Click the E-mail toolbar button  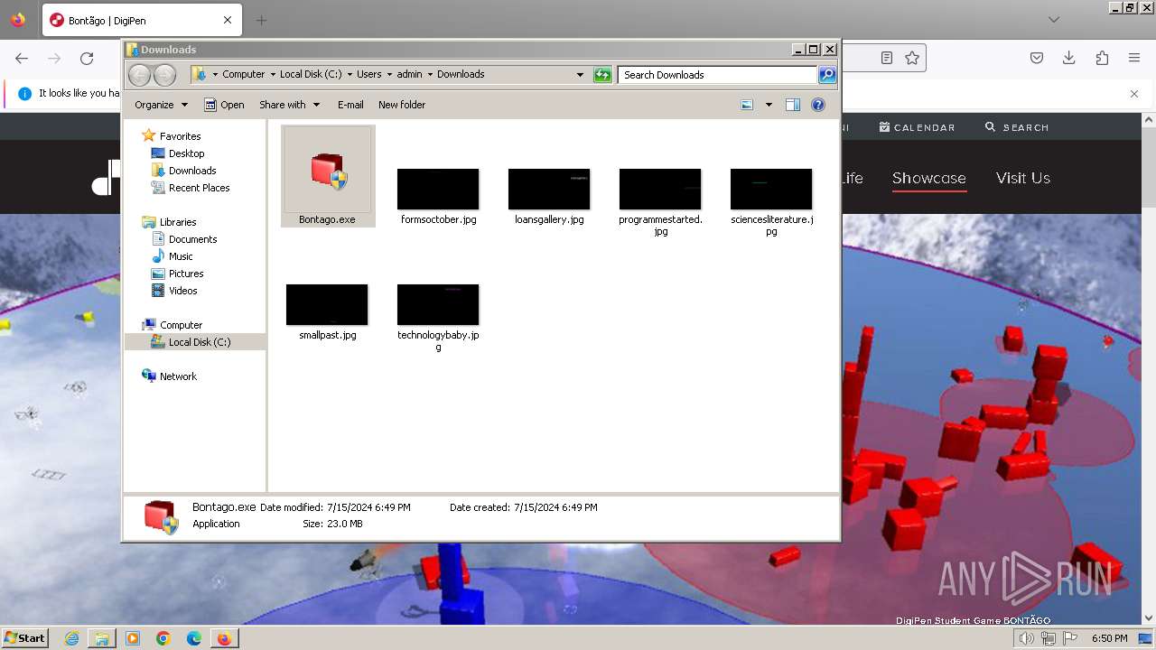[x=350, y=105]
